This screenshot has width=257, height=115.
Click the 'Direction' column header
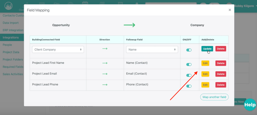105,40
